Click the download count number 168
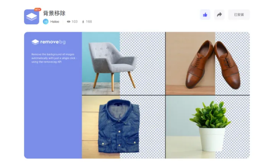Image resolution: width=275 pixels, height=162 pixels. [x=89, y=21]
